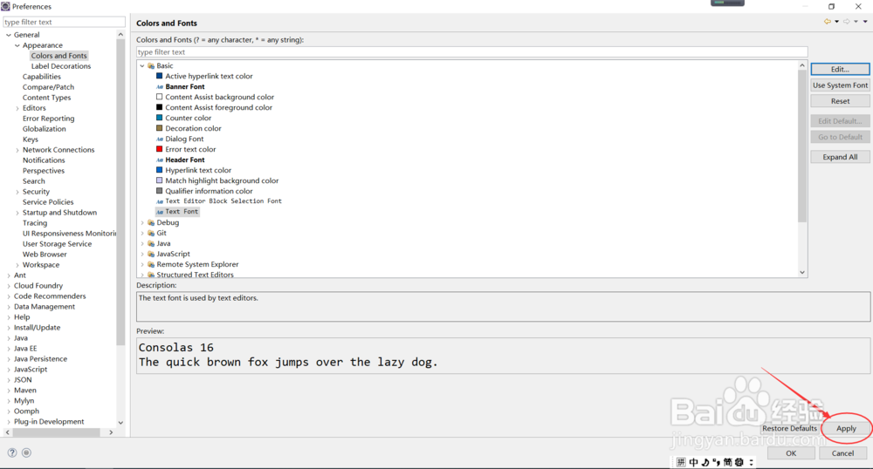Viewport: 873px width, 469px height.
Task: Click the Cancel button
Action: tap(842, 453)
